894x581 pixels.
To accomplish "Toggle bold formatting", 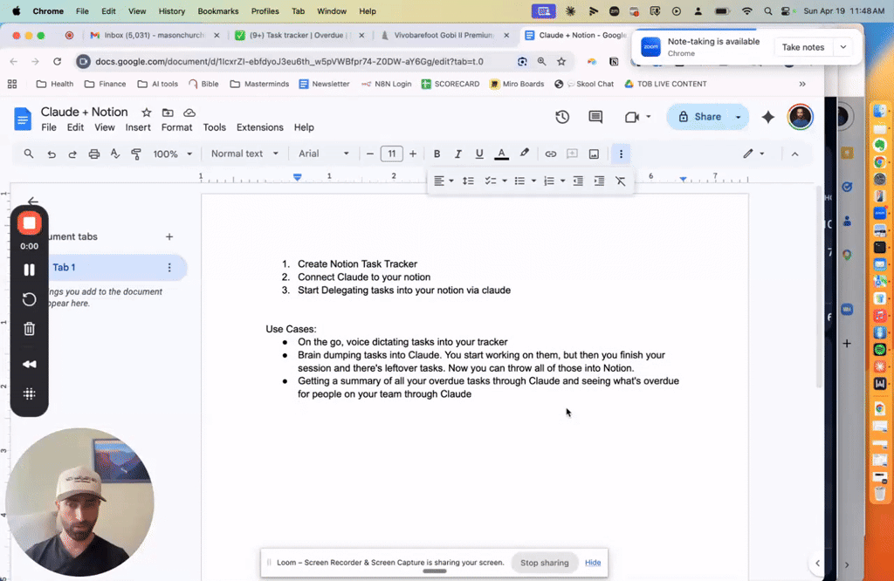I will click(437, 154).
